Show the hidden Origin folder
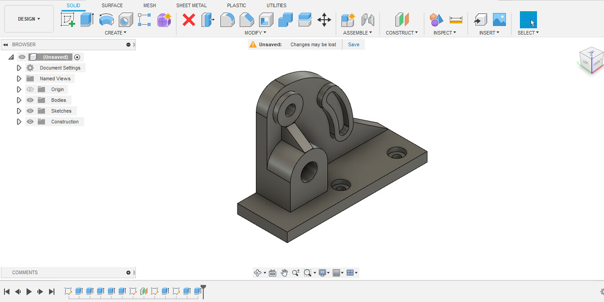 [30, 89]
